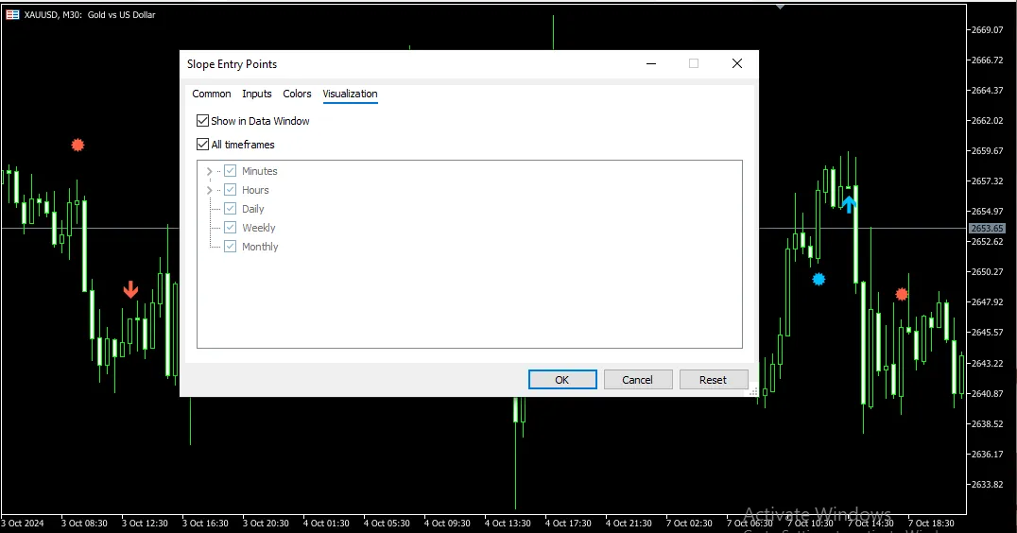Click the blue starburst marker on chart
This screenshot has height=533, width=1017.
click(819, 280)
